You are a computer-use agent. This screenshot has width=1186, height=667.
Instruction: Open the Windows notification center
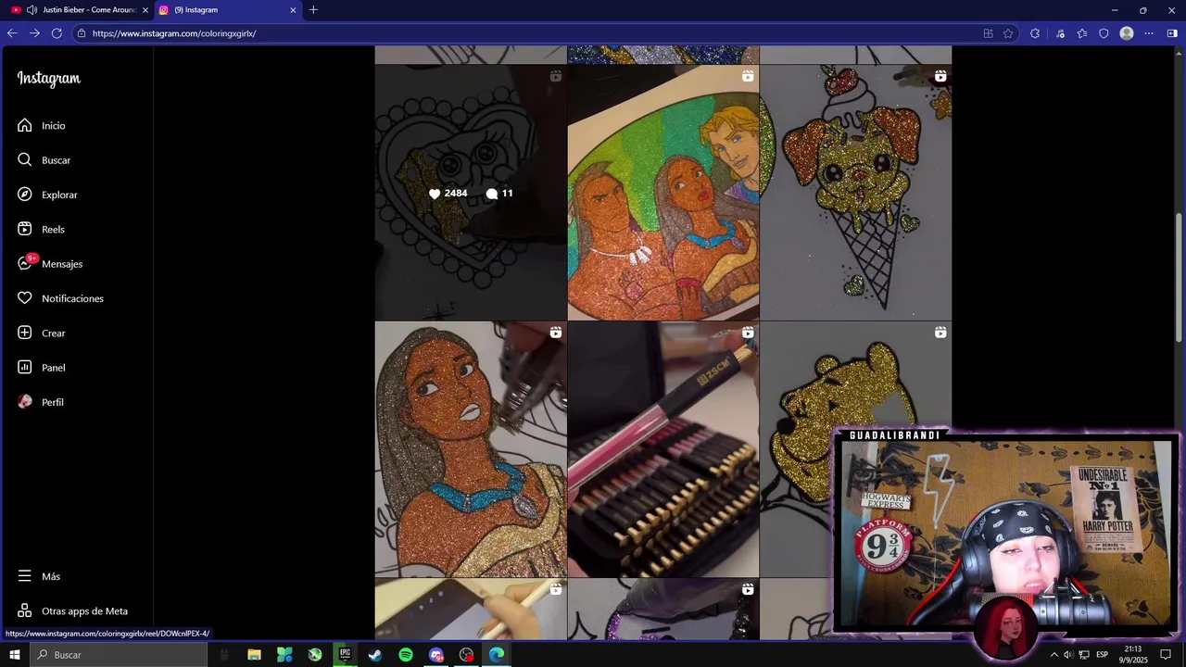coord(1167,655)
